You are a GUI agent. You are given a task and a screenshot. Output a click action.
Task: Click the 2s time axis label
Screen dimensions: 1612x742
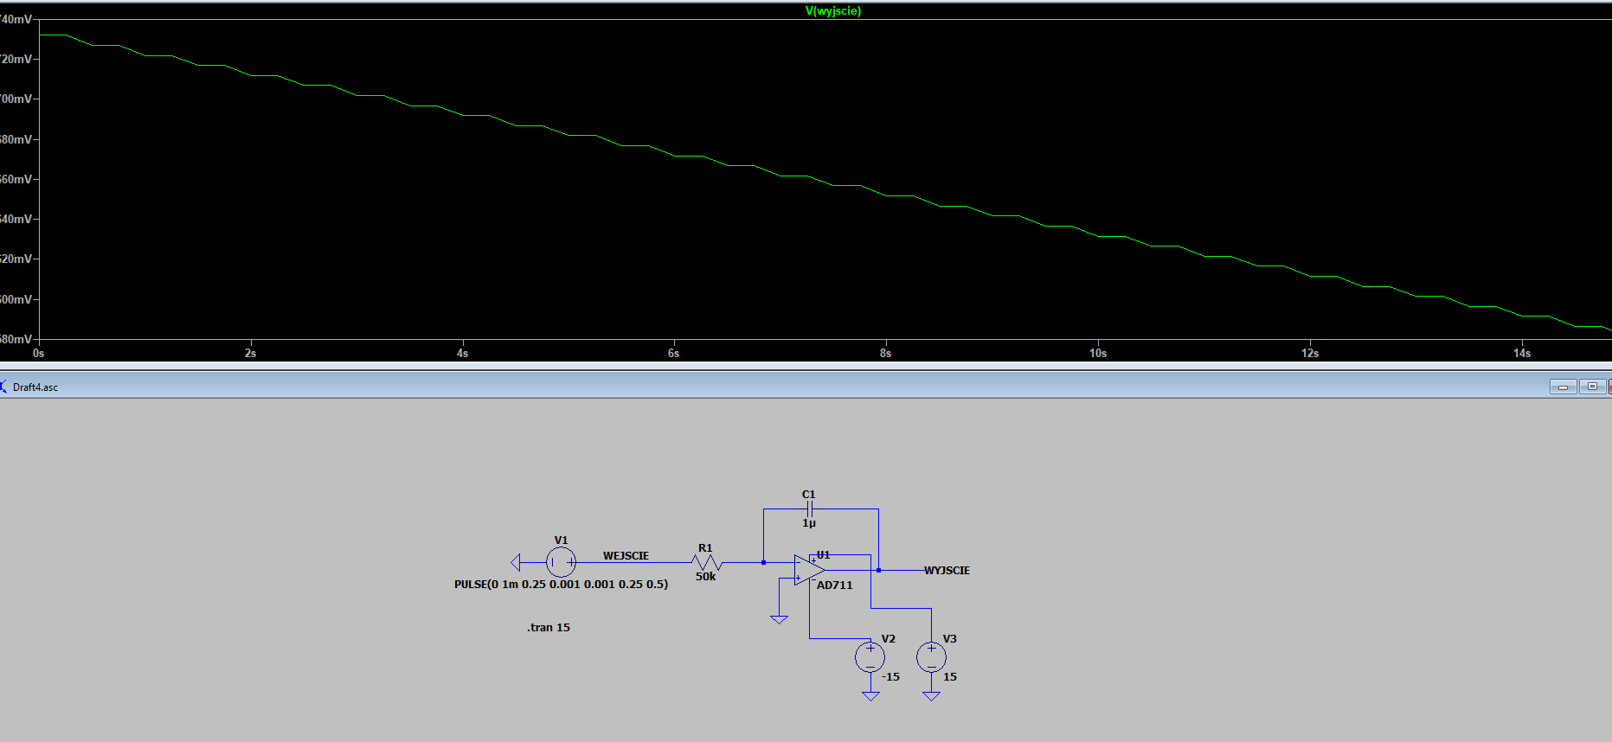coord(250,353)
